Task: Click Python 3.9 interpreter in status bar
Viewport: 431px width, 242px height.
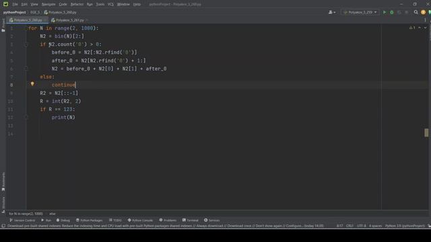Action: [405, 226]
